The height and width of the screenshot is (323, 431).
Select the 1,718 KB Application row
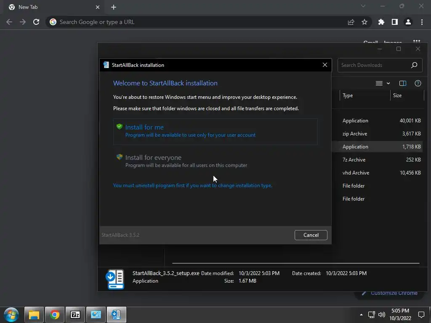point(377,147)
